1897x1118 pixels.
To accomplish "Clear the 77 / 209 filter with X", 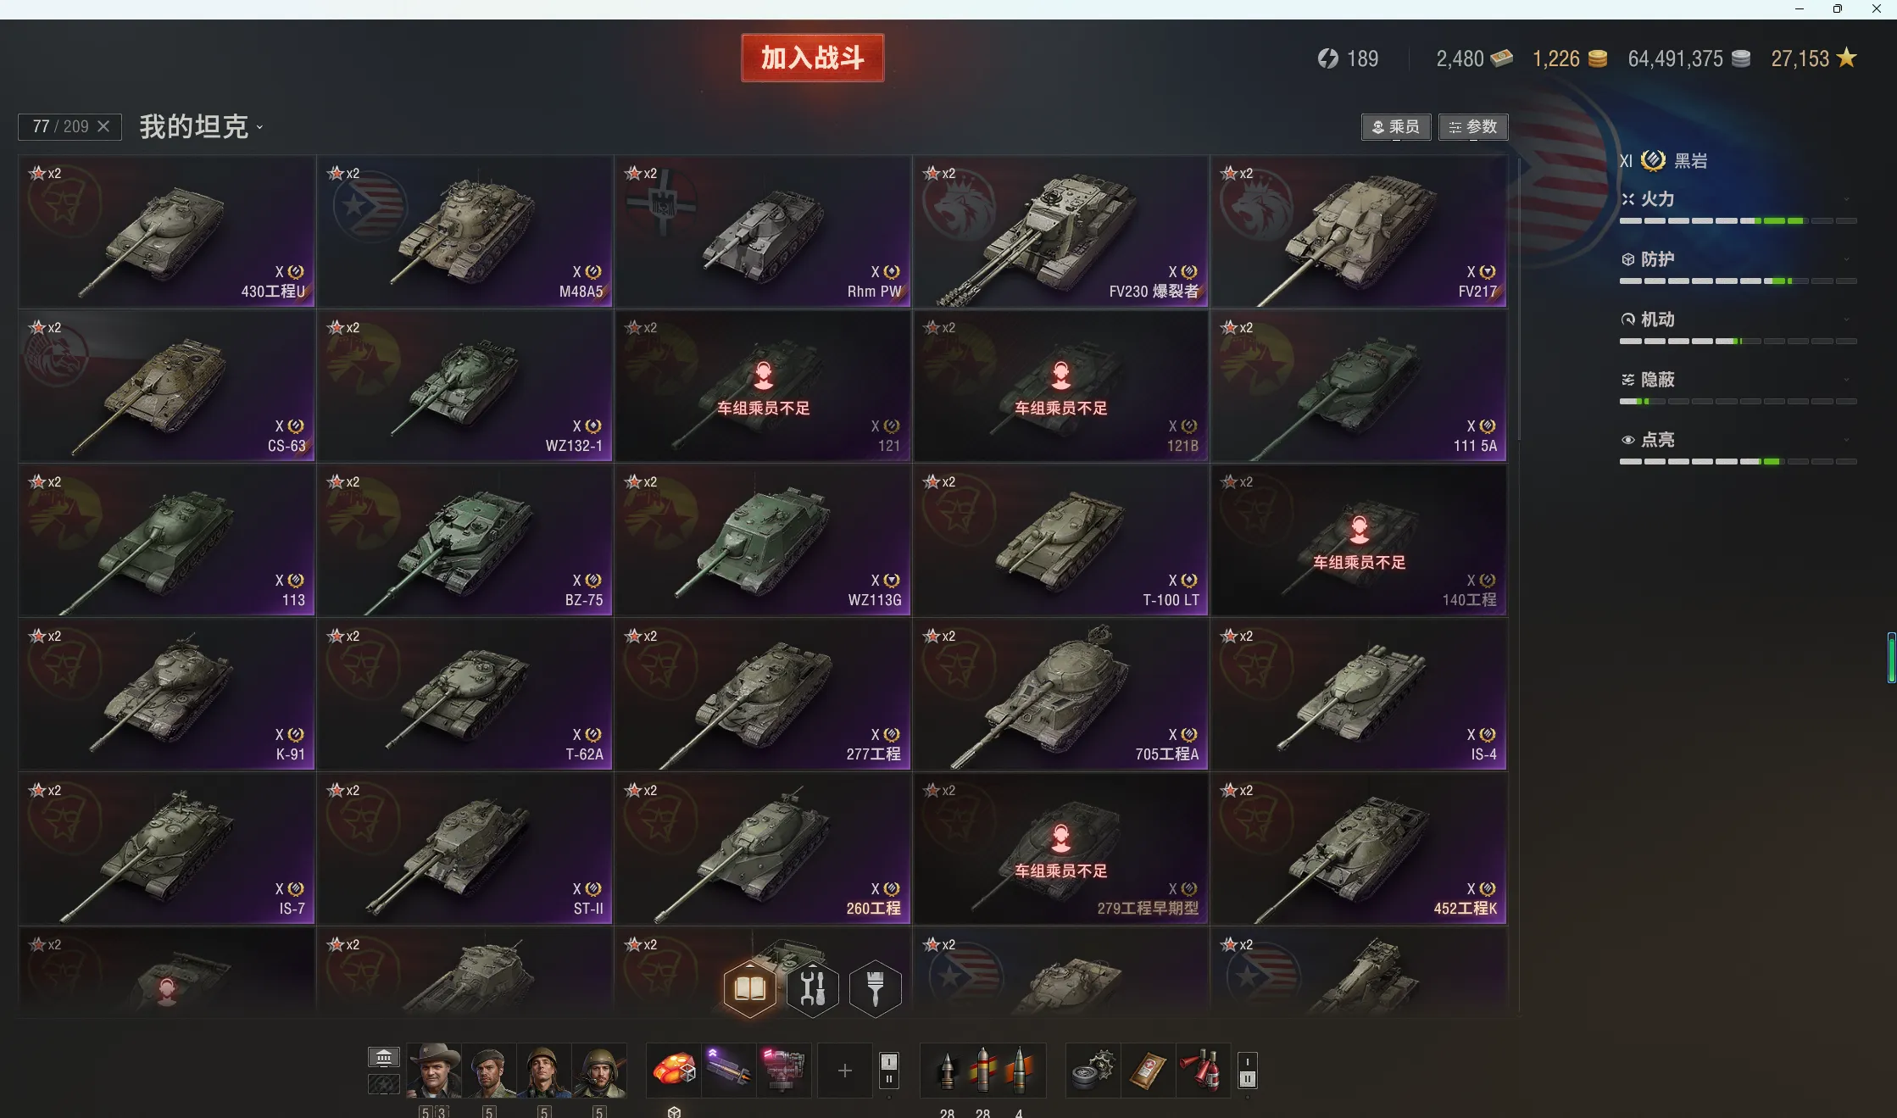I will pos(103,126).
